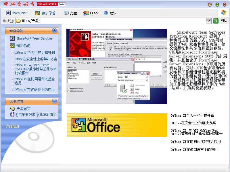This screenshot has width=230, height=172.
Task: Open 演示录像 link in 光盘导航
Action: click(23, 46)
